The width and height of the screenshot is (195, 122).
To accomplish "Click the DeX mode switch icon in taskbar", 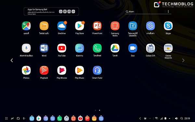I will click(x=12, y=118).
